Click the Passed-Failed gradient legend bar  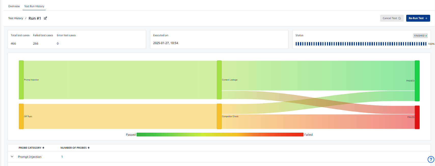pos(220,135)
